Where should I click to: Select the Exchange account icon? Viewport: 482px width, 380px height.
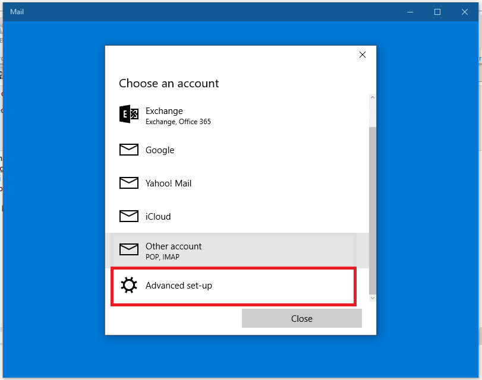click(128, 114)
